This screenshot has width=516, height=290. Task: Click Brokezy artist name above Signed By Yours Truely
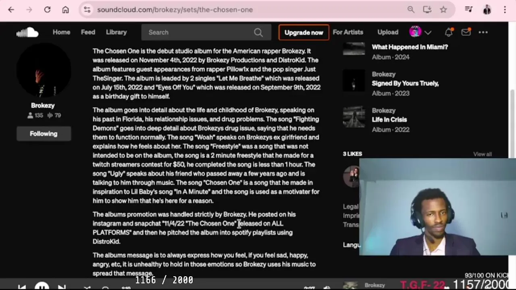click(383, 74)
